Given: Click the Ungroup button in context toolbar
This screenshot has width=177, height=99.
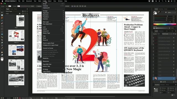Looking at the screenshot, I should 39,6.
